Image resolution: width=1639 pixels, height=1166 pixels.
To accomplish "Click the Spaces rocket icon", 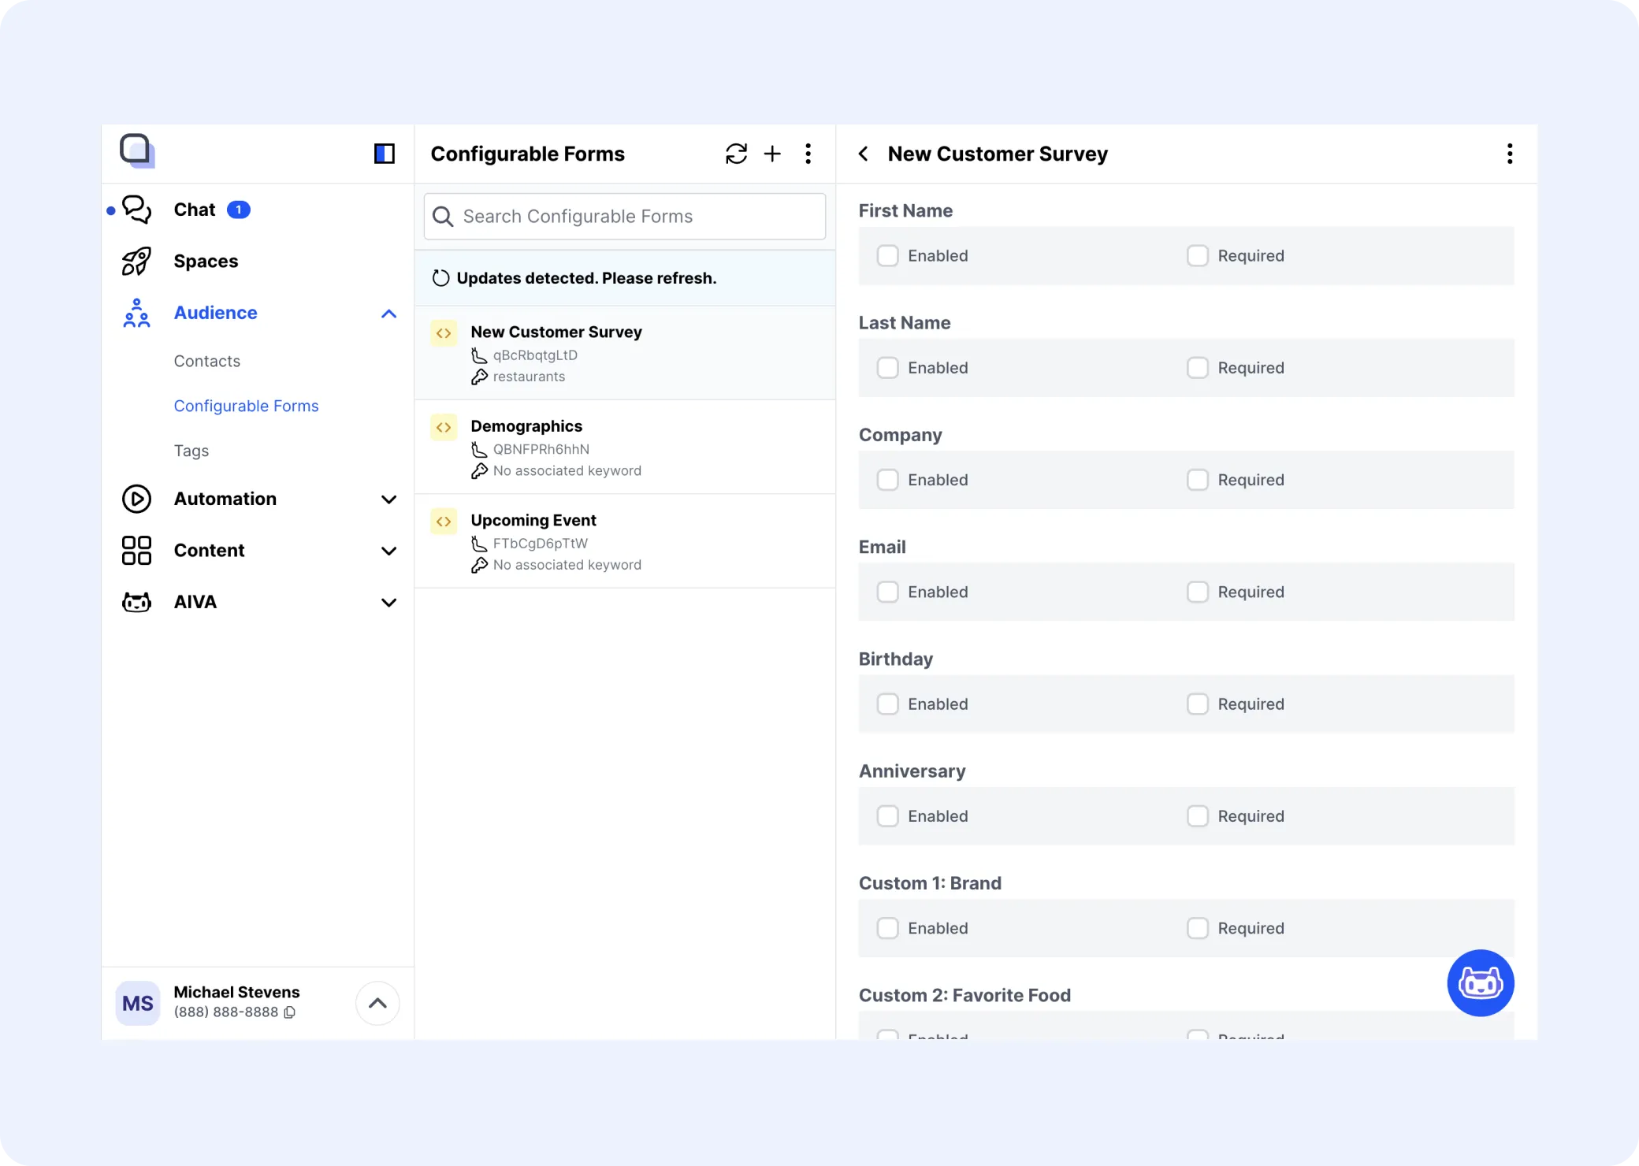I will tap(136, 261).
